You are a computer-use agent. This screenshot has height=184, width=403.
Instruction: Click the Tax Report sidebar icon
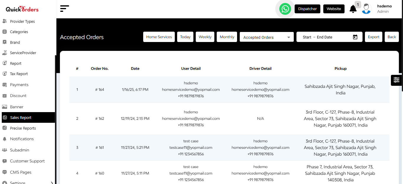[4, 74]
